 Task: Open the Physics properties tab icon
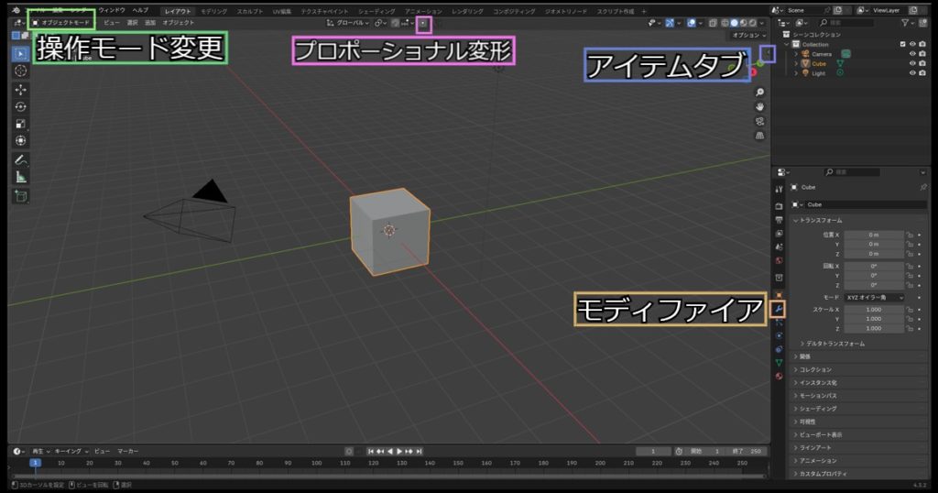[x=779, y=335]
